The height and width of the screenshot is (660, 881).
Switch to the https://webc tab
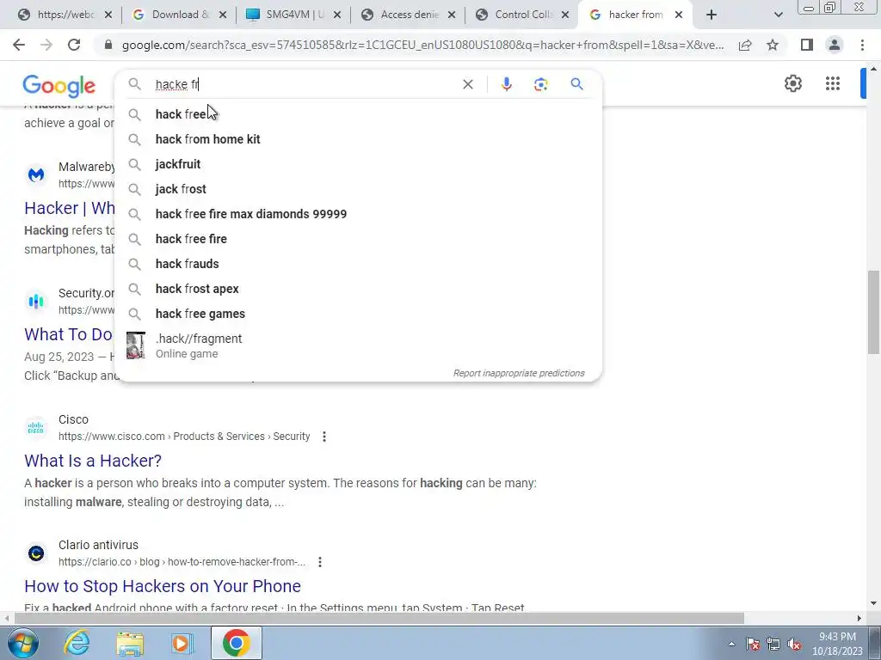pos(64,15)
